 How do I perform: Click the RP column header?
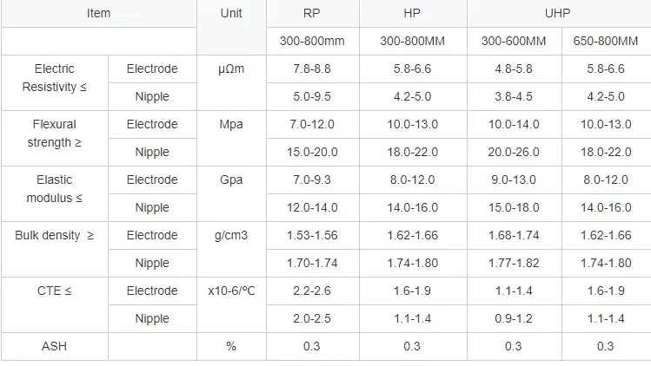tap(311, 14)
